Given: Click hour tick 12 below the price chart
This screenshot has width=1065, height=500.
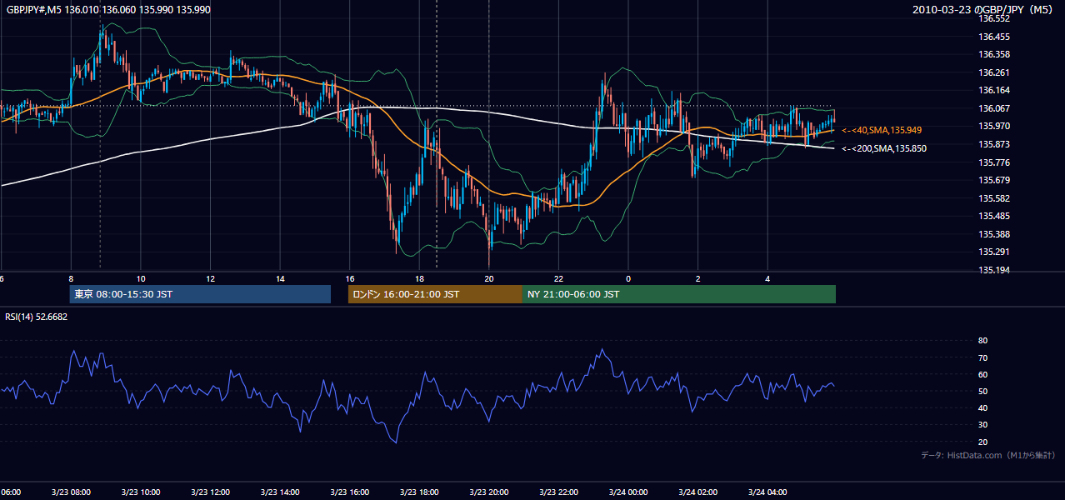Looking at the screenshot, I should click(x=210, y=278).
